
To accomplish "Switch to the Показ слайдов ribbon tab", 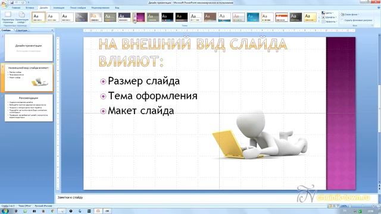I will coord(78,8).
